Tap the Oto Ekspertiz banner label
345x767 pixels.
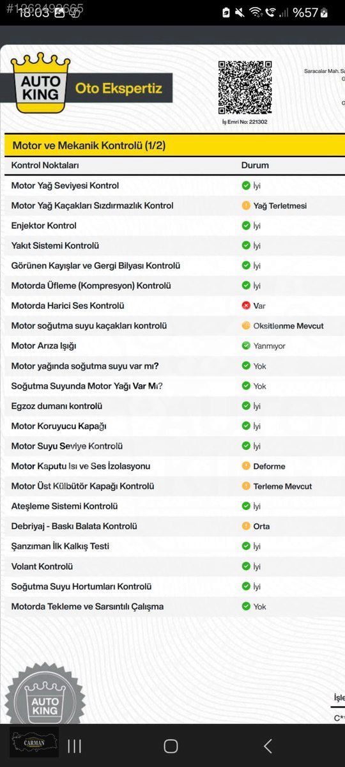click(118, 88)
